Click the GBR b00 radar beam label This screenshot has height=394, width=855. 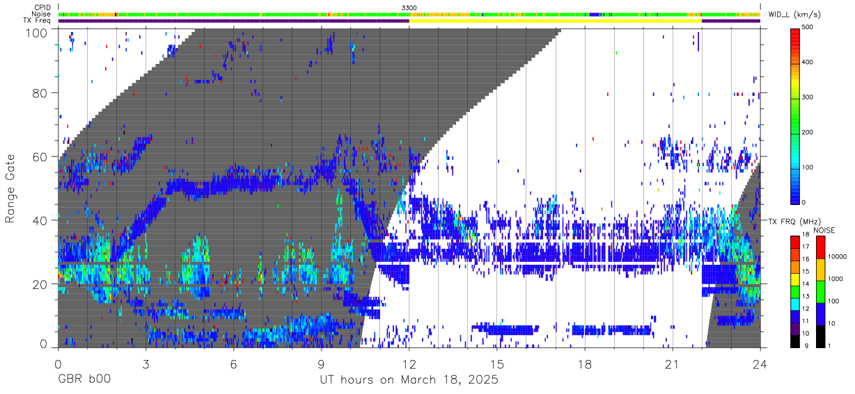(x=84, y=381)
